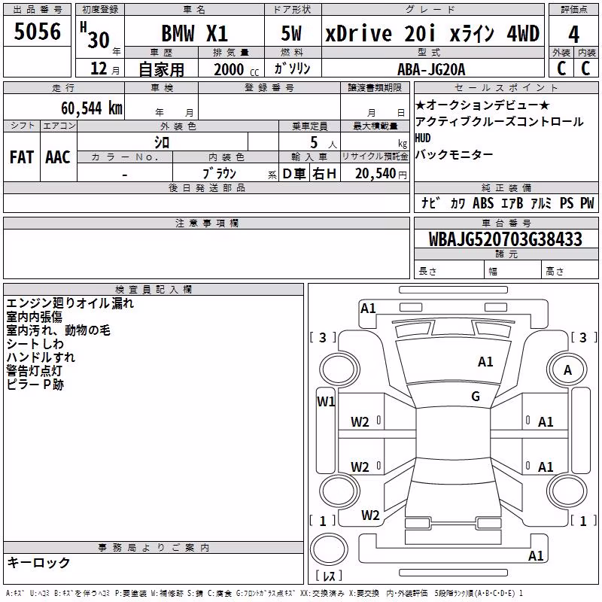The width and height of the screenshot is (602, 602).
Task: Select exterior color シロ
Action: [162, 142]
